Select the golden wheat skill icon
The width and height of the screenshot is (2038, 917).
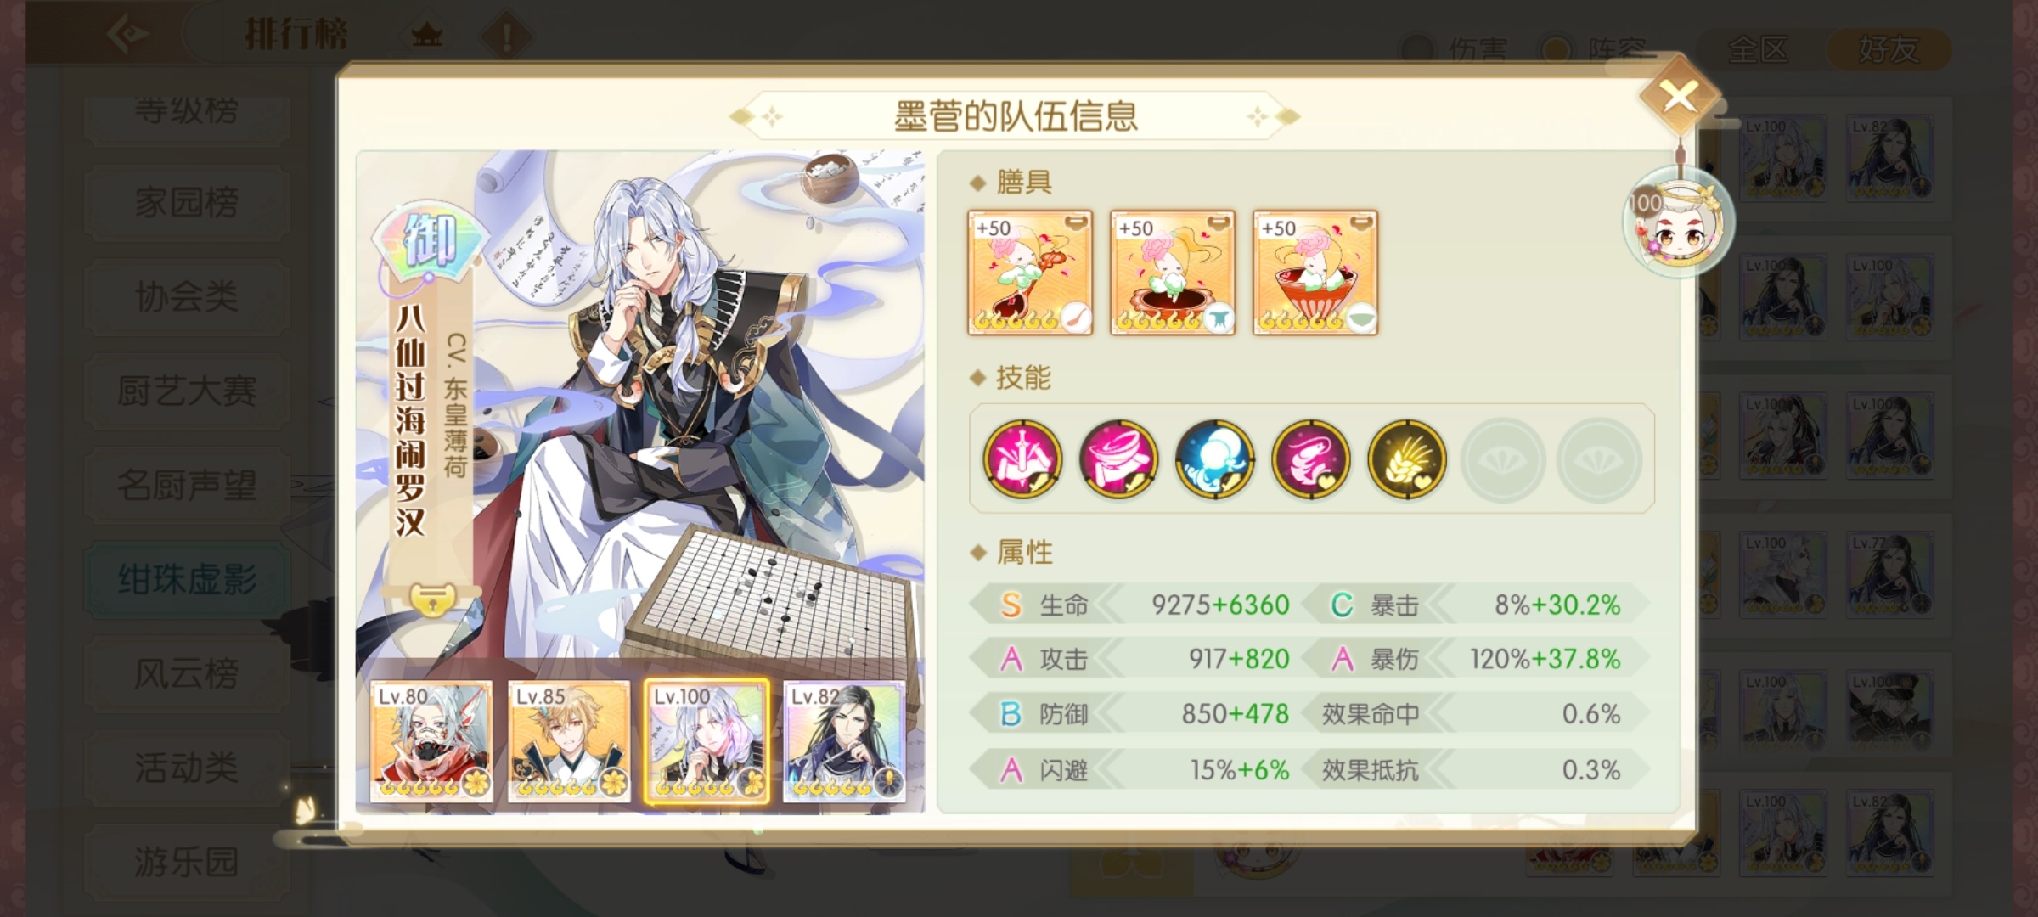[1406, 459]
